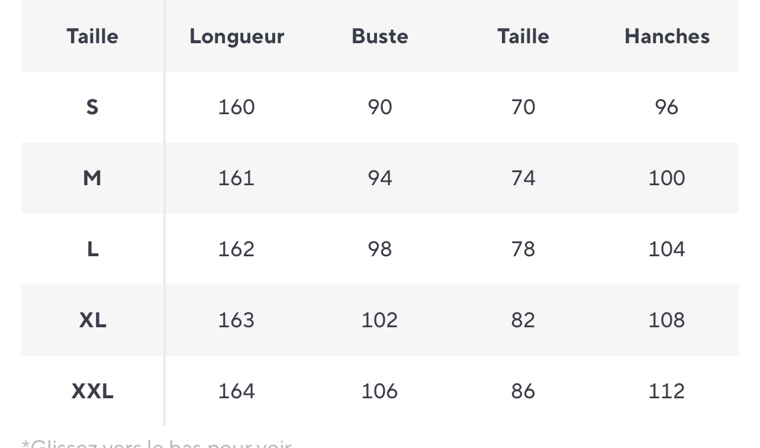
Task: Click the hips value 96 for S
Action: pyautogui.click(x=667, y=107)
